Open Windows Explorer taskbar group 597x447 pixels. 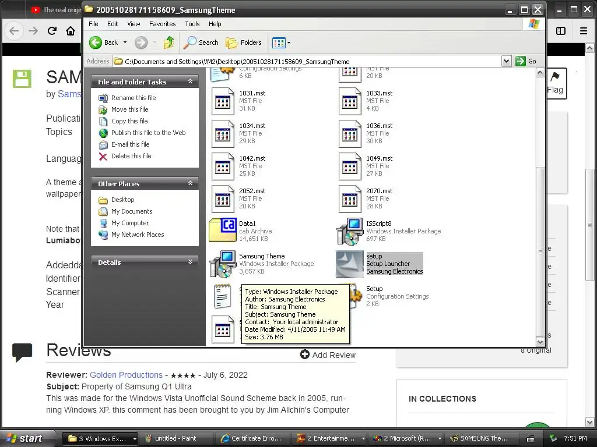point(100,439)
